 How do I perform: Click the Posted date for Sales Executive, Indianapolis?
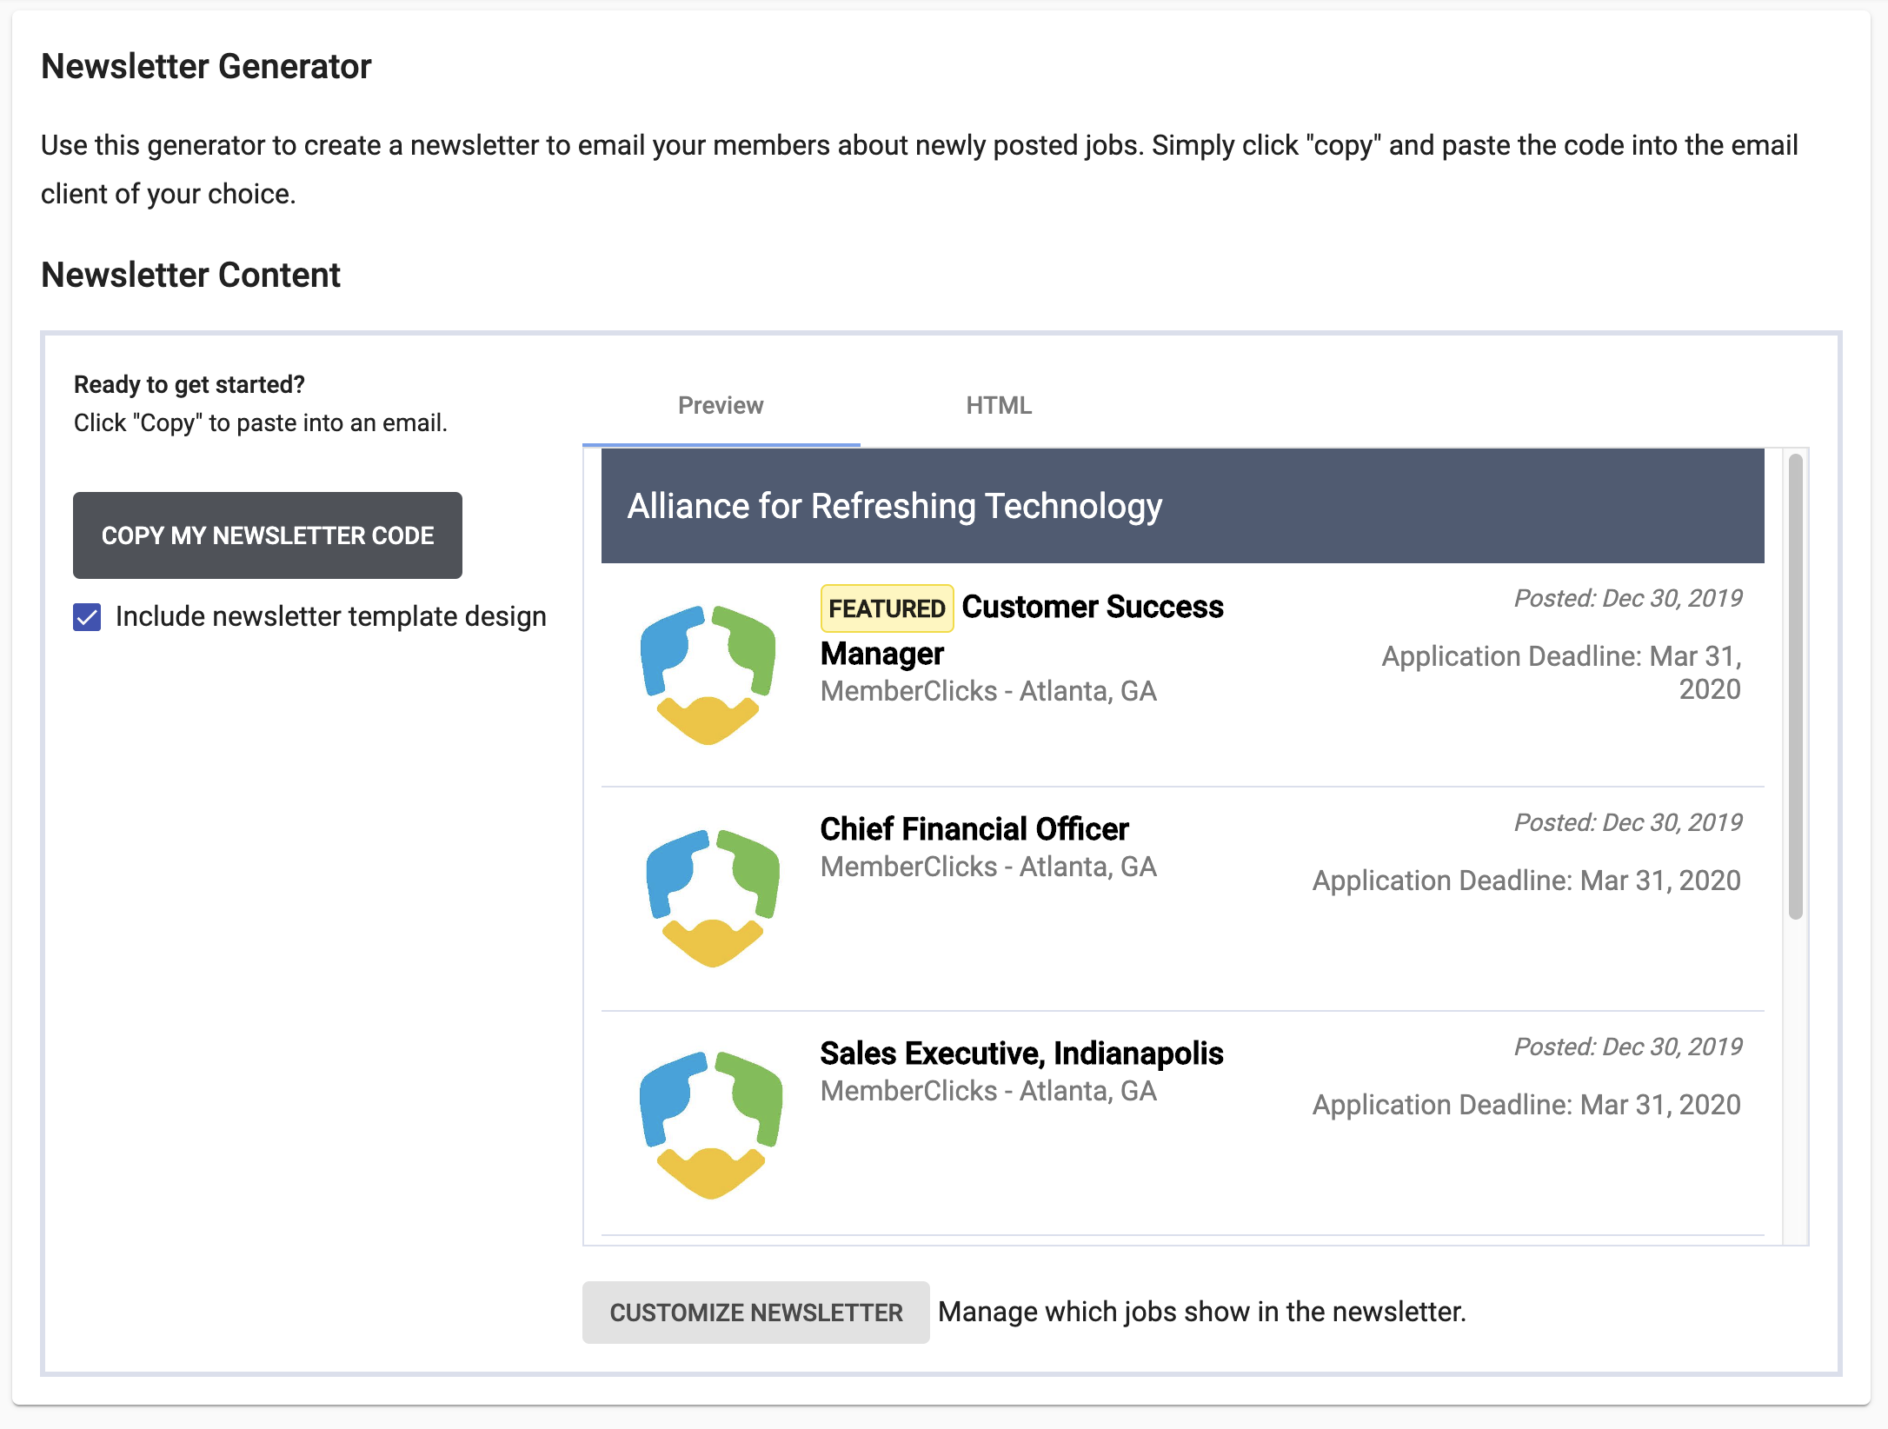(x=1628, y=1047)
